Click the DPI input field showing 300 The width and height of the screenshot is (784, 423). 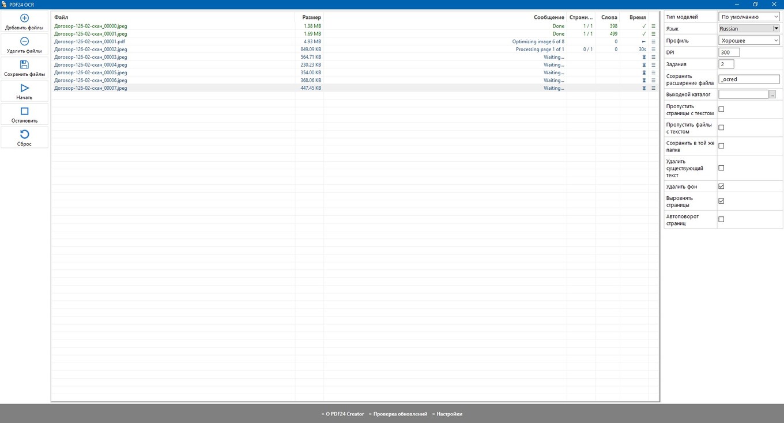[x=729, y=52]
